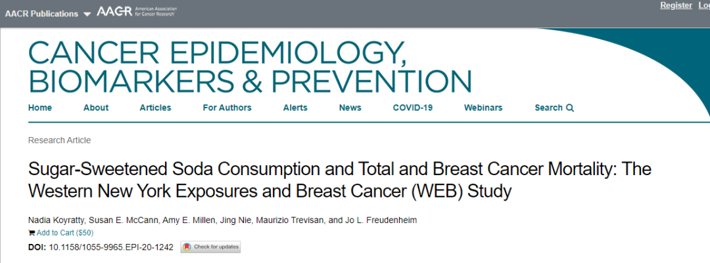
Task: Open the Articles menu
Action: [155, 108]
